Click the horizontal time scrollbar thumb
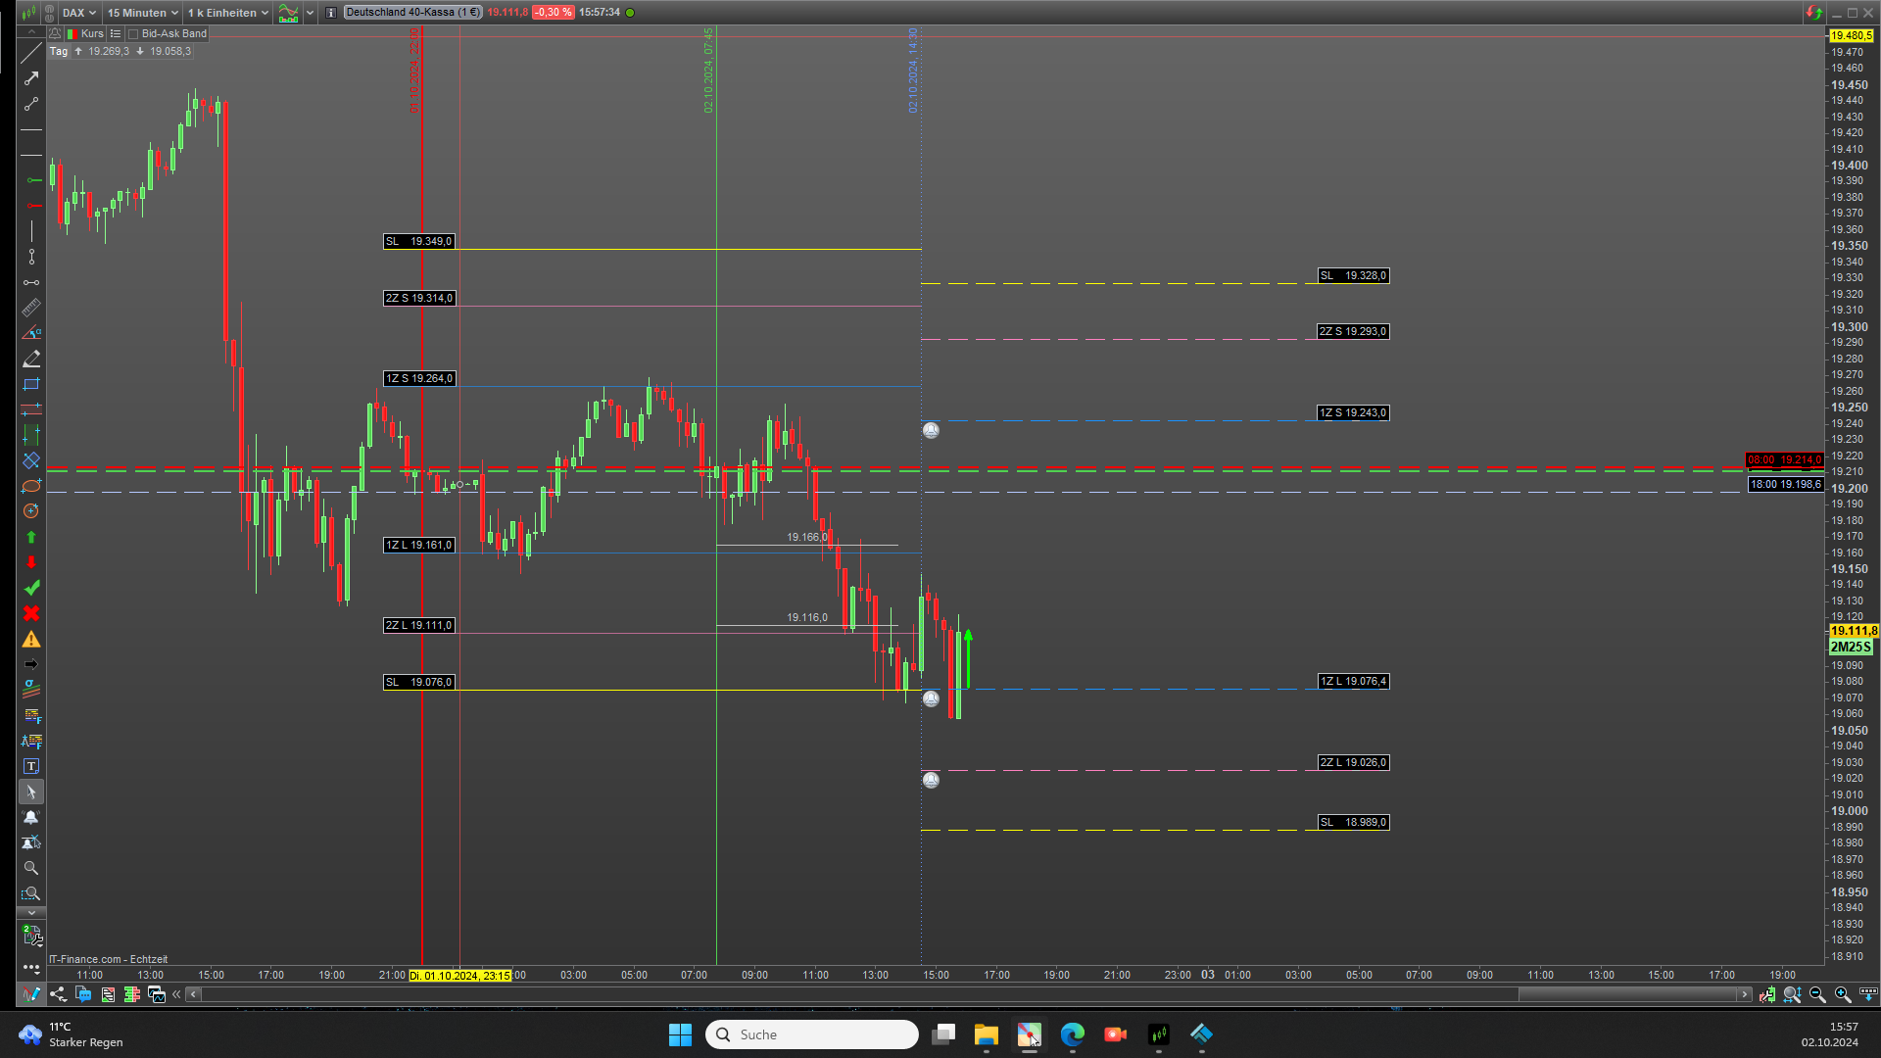The width and height of the screenshot is (1881, 1058). tap(1626, 994)
